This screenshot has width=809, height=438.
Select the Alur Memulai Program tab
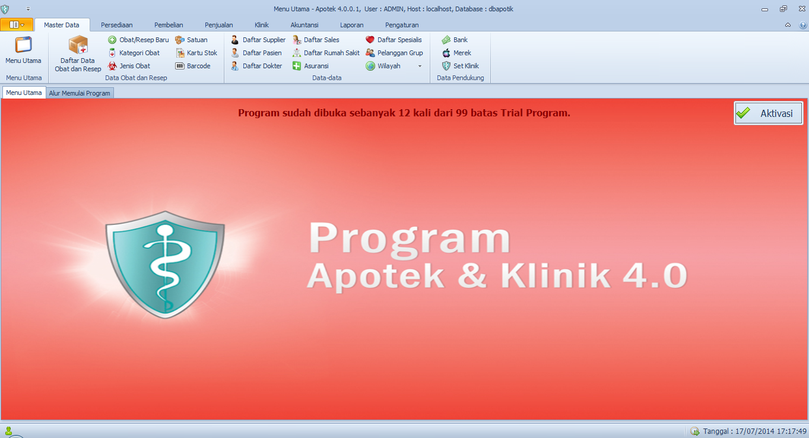click(80, 93)
